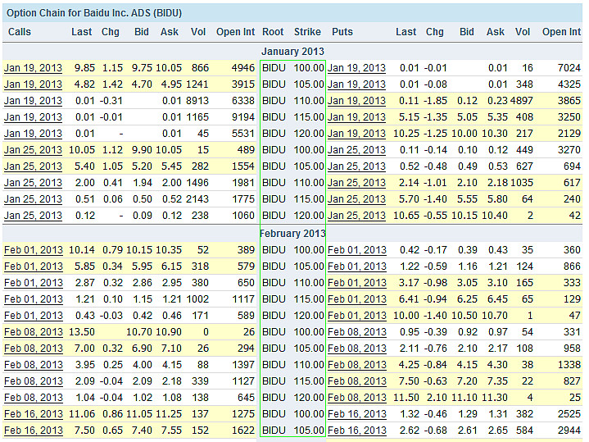The height and width of the screenshot is (442, 589).
Task: Open the Jan 25, 2013 call with last 0.51
Action: [x=33, y=199]
